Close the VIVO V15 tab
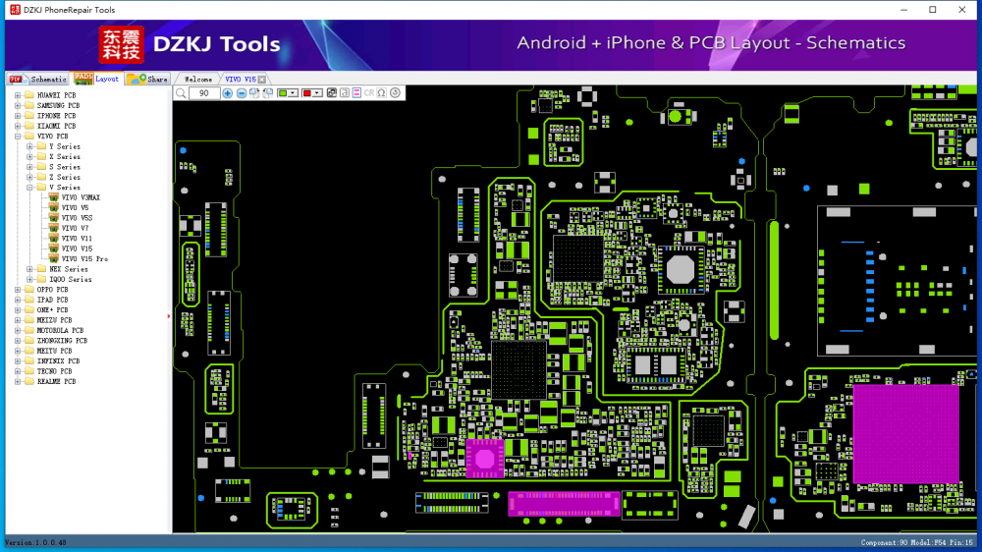This screenshot has height=552, width=982. pos(262,80)
